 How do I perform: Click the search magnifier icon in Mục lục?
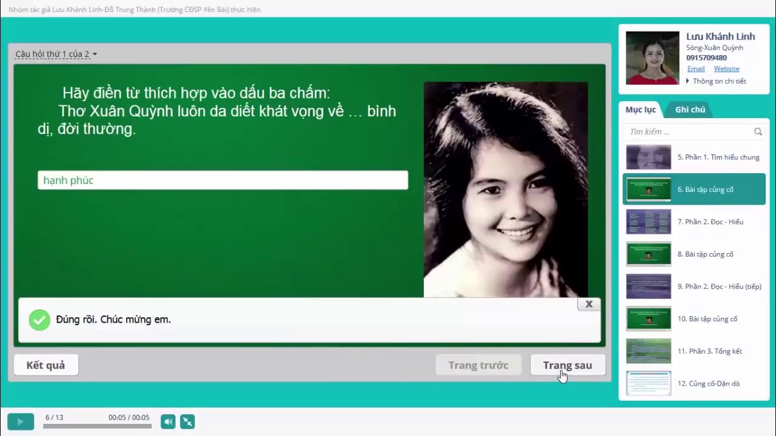758,131
